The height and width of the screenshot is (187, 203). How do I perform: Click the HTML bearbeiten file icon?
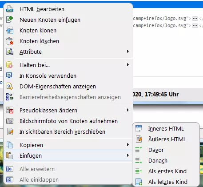(10, 9)
